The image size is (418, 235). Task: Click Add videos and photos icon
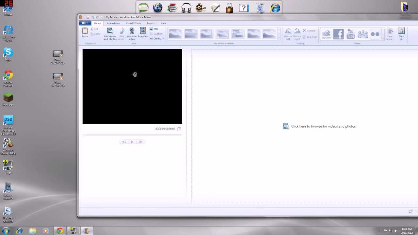(x=110, y=31)
